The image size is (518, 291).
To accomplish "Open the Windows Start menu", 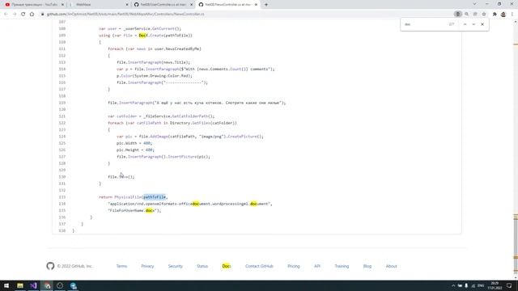I will click(6, 285).
